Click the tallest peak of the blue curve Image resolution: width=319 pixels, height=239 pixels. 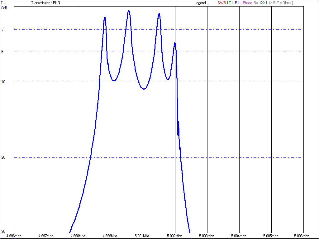click(x=128, y=11)
